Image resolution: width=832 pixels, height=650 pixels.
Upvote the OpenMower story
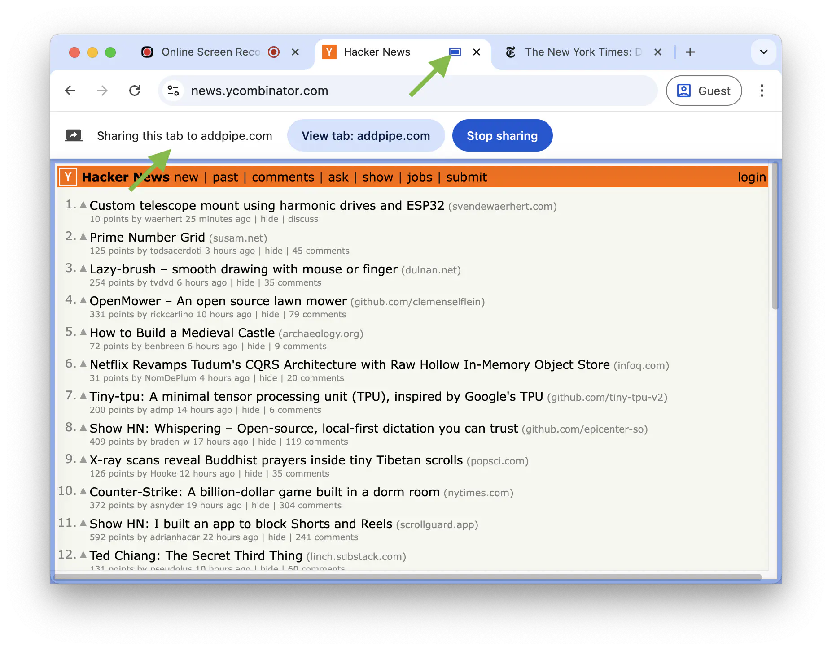(83, 300)
